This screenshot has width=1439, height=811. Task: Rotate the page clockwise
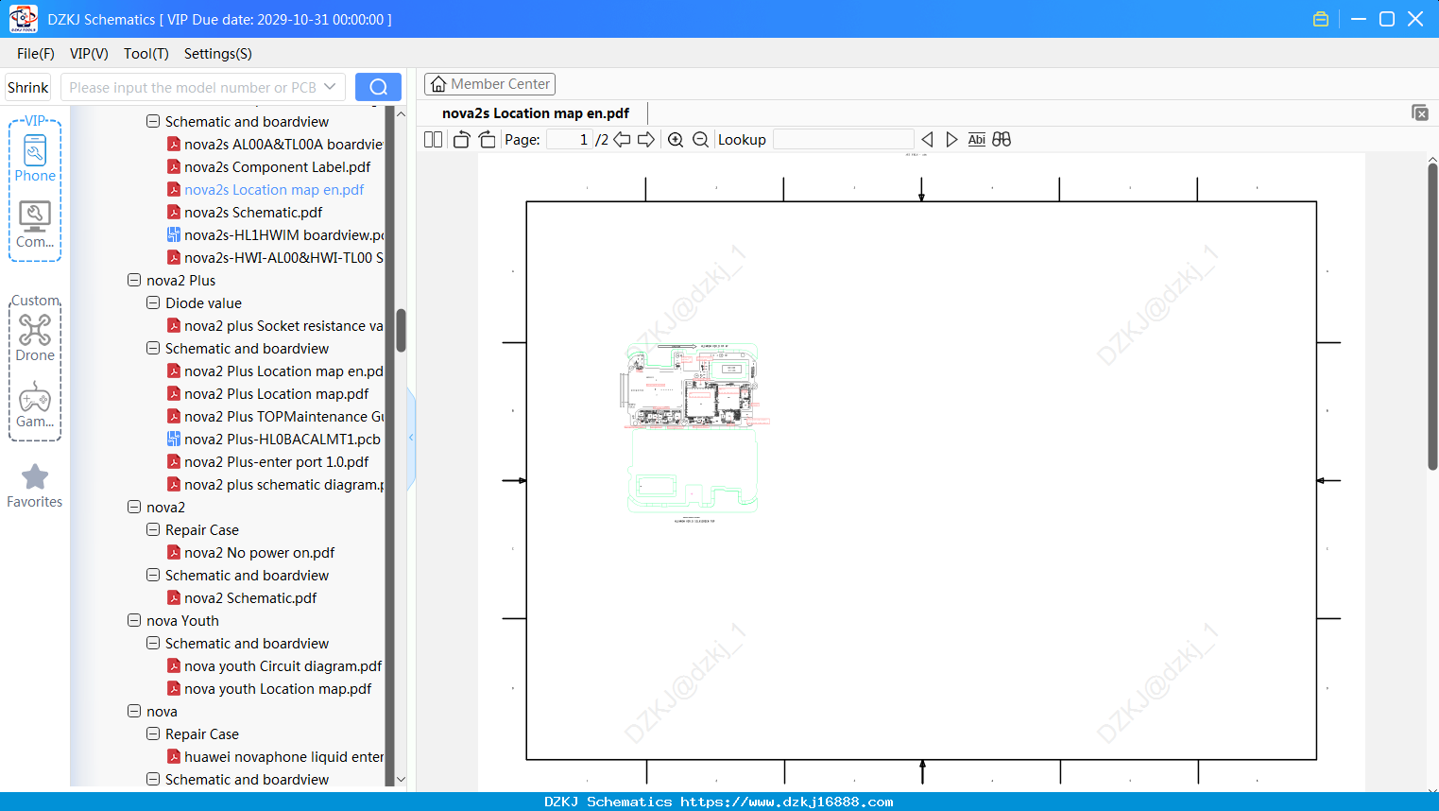487,139
